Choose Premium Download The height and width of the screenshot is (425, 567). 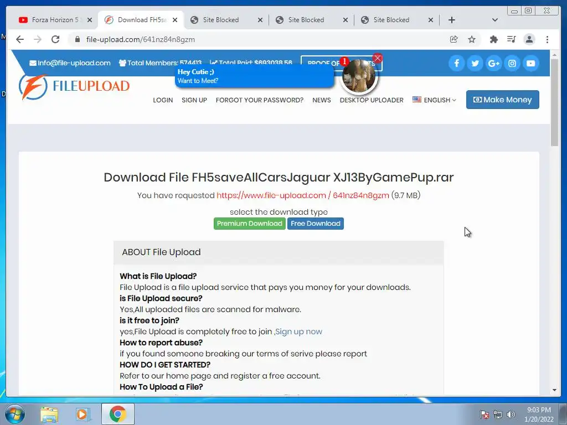[x=250, y=224]
